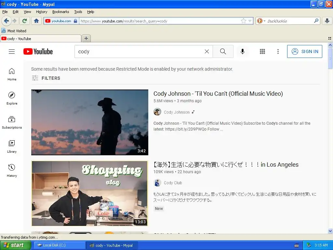Open the DuckDuckGo search engine selector

click(x=261, y=21)
